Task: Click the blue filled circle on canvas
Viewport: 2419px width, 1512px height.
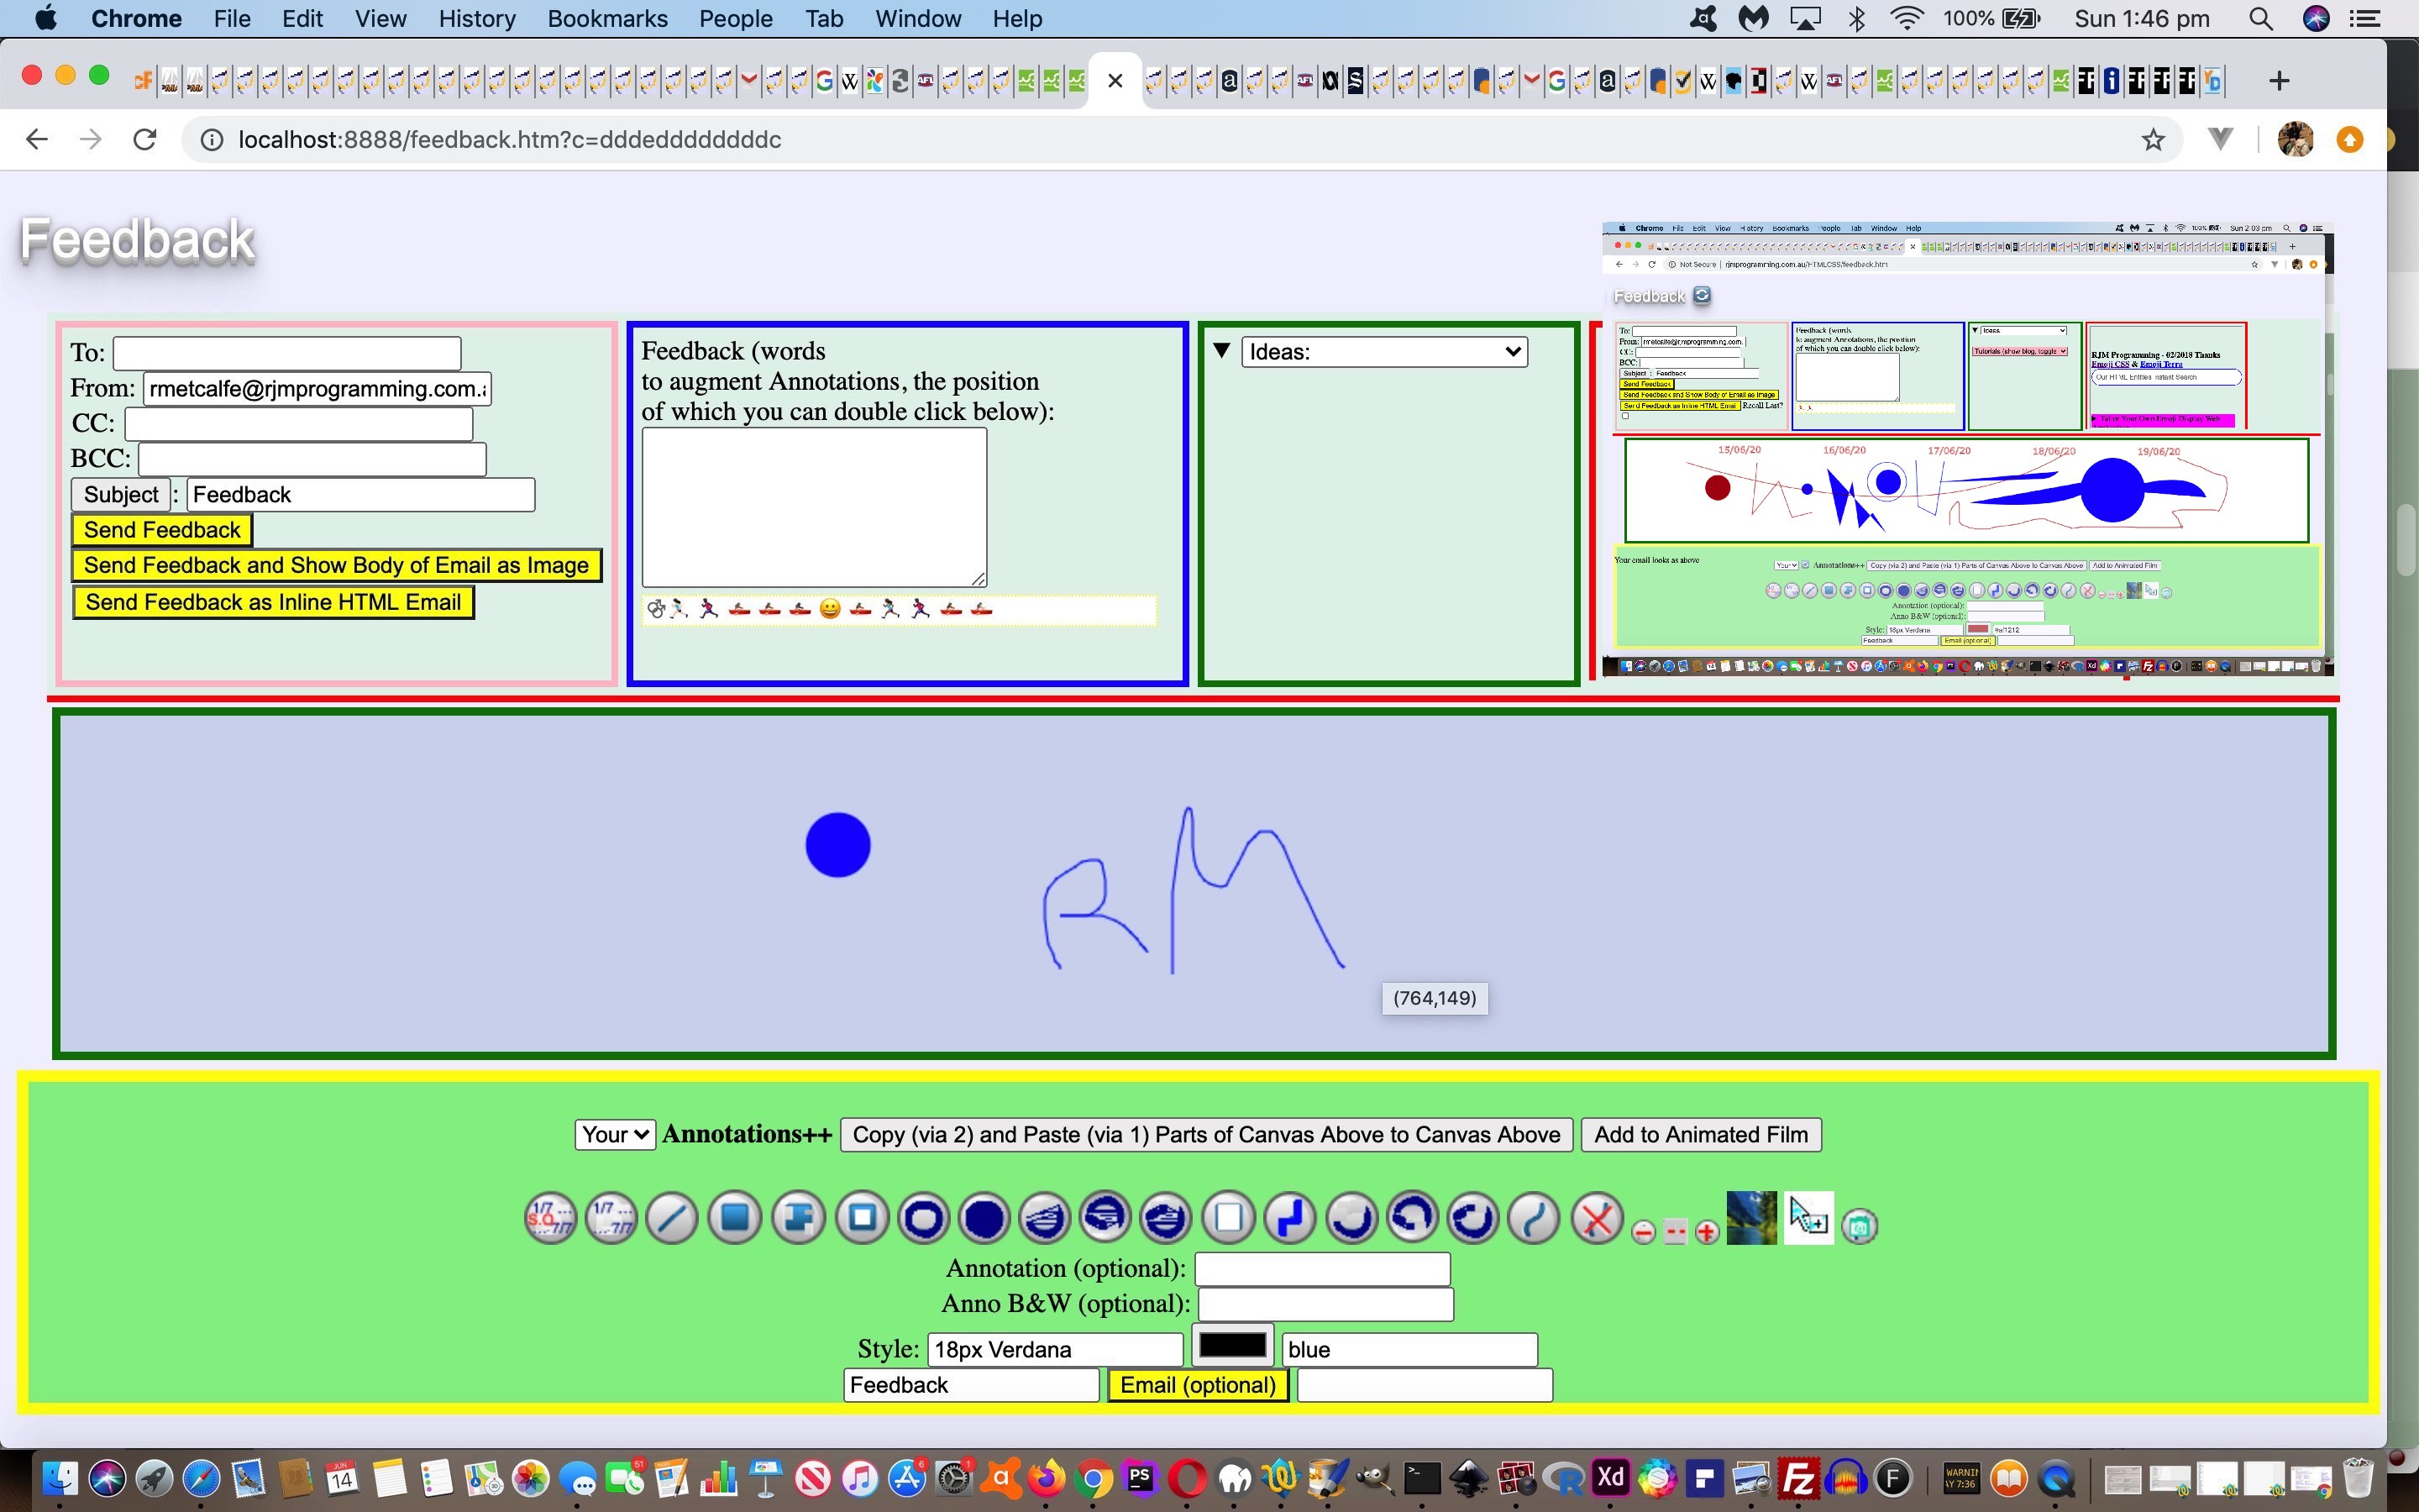Action: tap(837, 845)
